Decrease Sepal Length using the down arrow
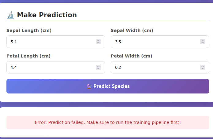Screen dimensions: 213x139 [x=98, y=43]
